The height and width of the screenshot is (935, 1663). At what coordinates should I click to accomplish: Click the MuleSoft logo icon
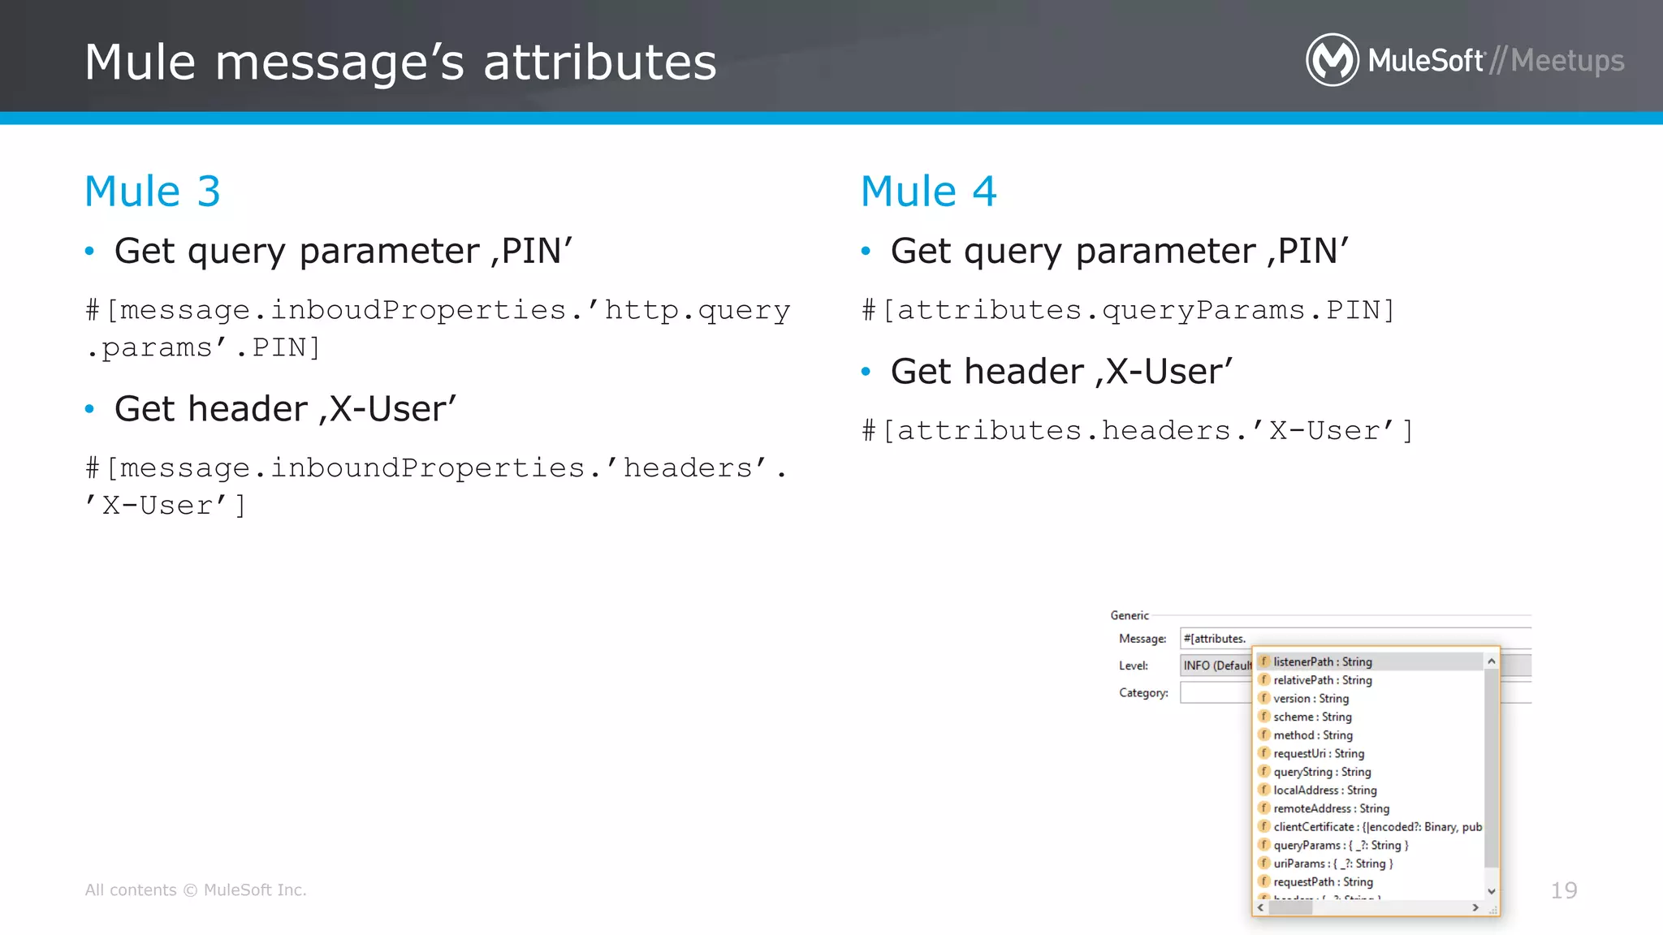1332,60
